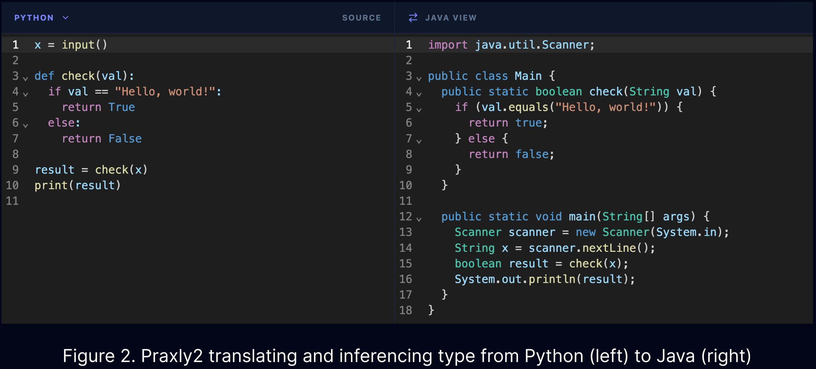
Task: Click the Python line 'result = check(x)'
Action: [x=91, y=170]
